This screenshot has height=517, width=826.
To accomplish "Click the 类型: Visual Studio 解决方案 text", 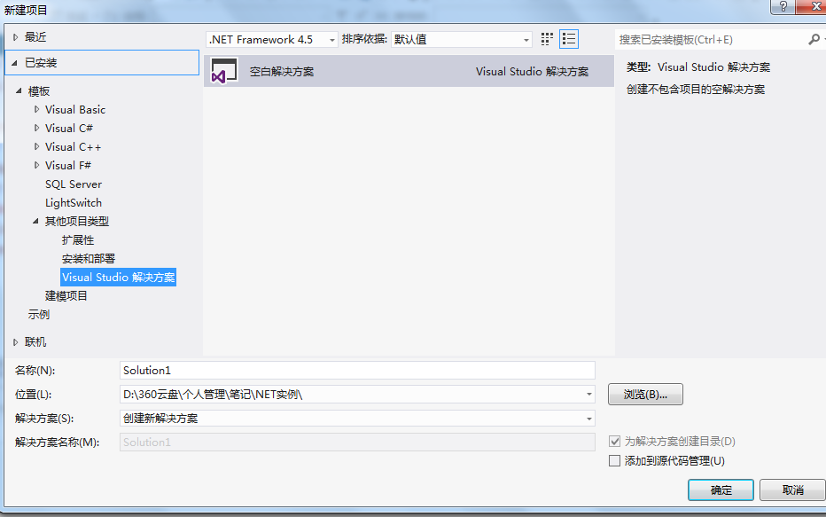I will [698, 67].
